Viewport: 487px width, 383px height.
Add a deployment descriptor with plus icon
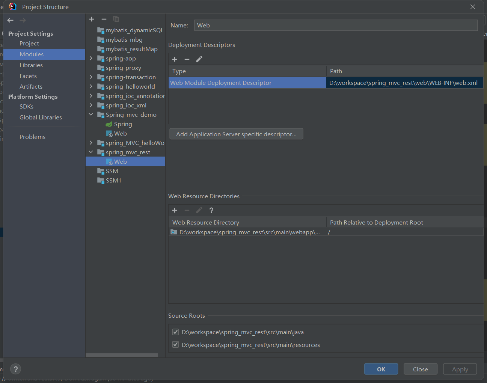point(175,59)
